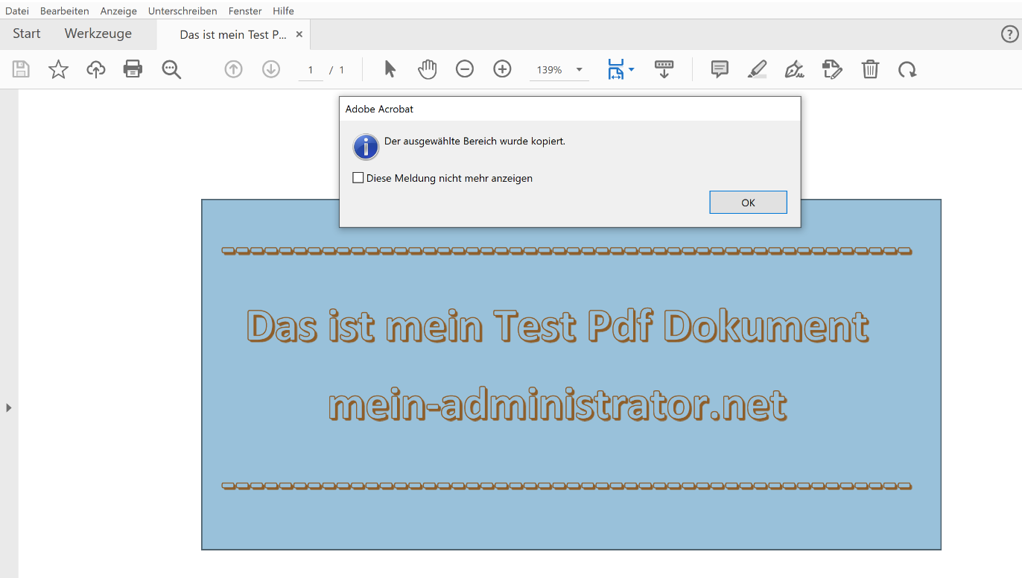Click the 'Adobe Acrobat' dialog title bar

[570, 109]
